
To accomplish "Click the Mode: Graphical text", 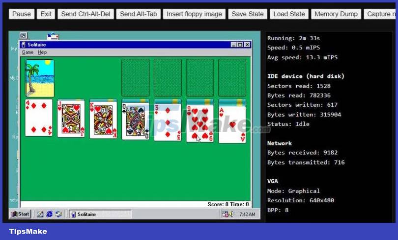I will click(x=293, y=191).
